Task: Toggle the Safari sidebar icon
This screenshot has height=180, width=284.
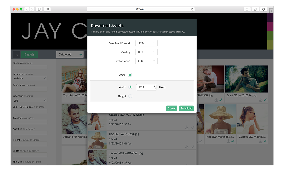Action: (x=39, y=9)
